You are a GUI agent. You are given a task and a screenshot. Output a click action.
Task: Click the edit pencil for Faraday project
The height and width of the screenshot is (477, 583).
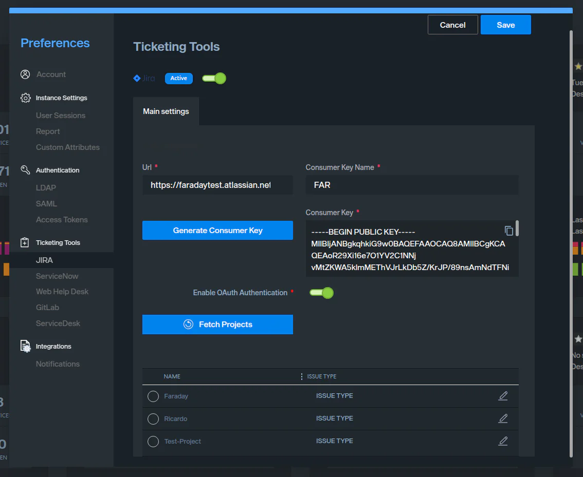coord(503,396)
